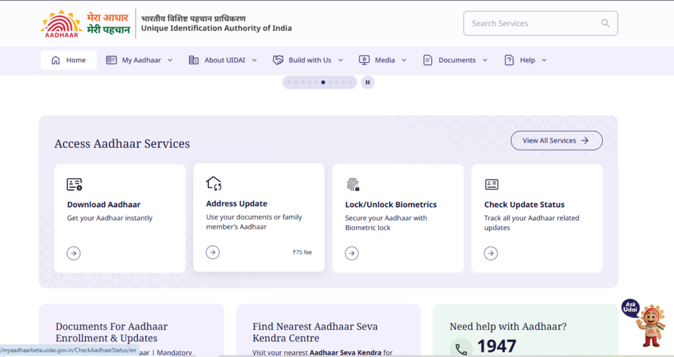Expand the Documents dropdown chevron
This screenshot has width=674, height=357.
point(485,60)
